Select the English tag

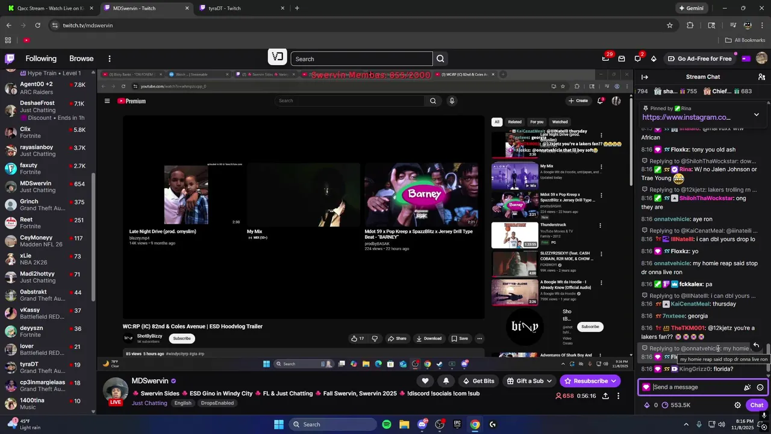(183, 403)
